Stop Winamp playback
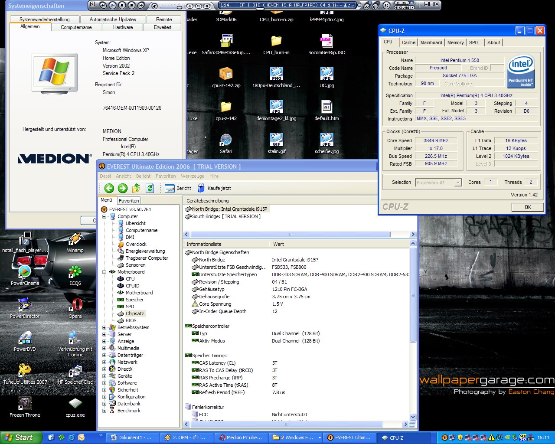This screenshot has height=444, width=555. 131,6
